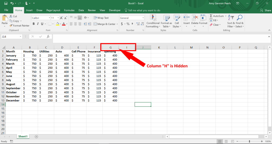Open the Name Box dropdown arrow

(x=21, y=37)
